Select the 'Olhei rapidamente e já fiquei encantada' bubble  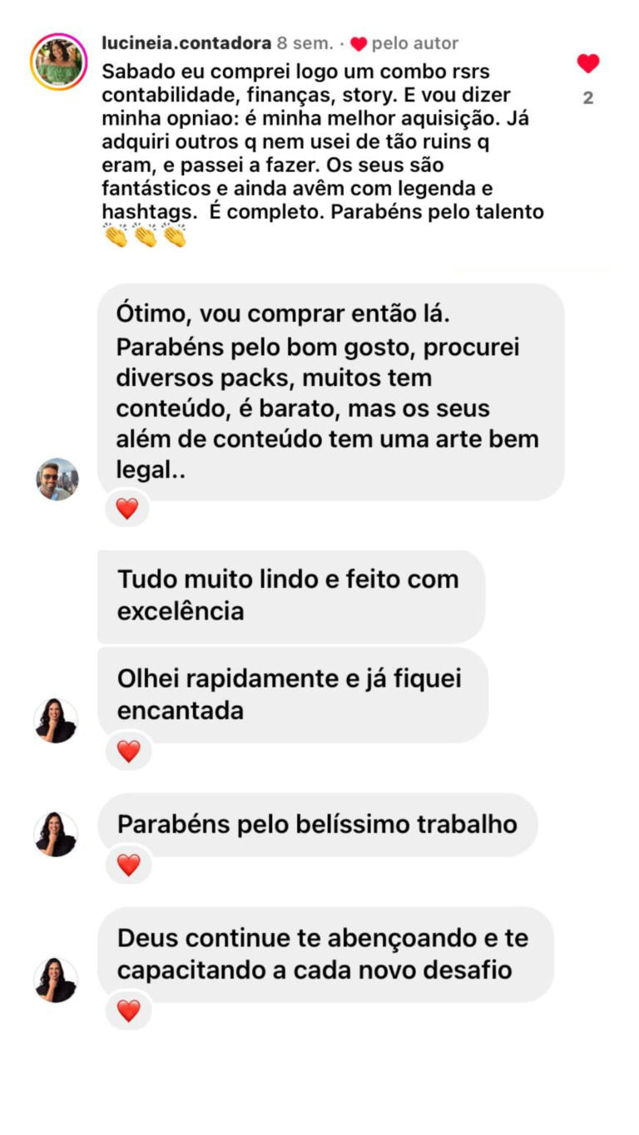(x=293, y=695)
